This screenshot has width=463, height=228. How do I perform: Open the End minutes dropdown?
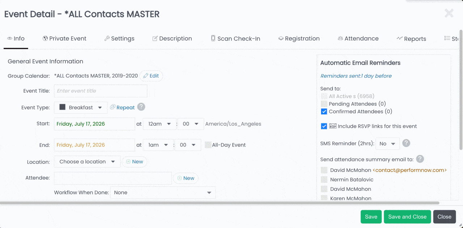pyautogui.click(x=188, y=145)
